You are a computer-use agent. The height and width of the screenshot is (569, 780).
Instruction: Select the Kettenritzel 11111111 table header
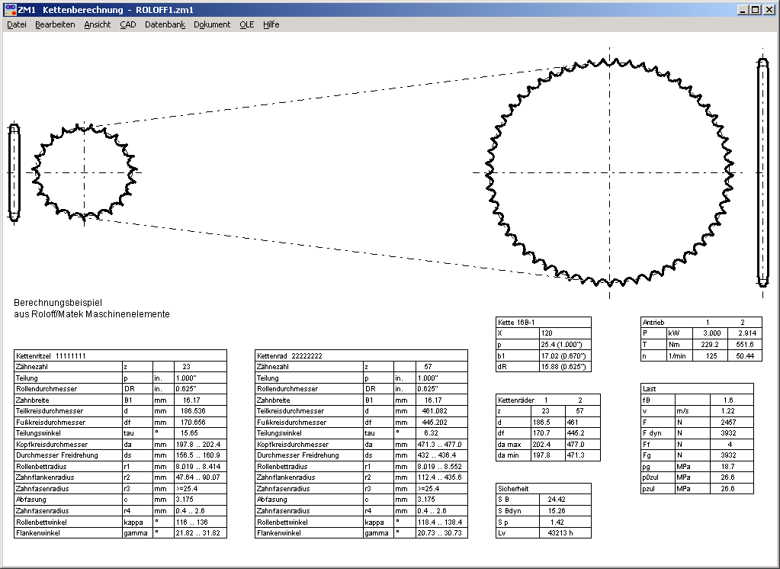pos(51,356)
